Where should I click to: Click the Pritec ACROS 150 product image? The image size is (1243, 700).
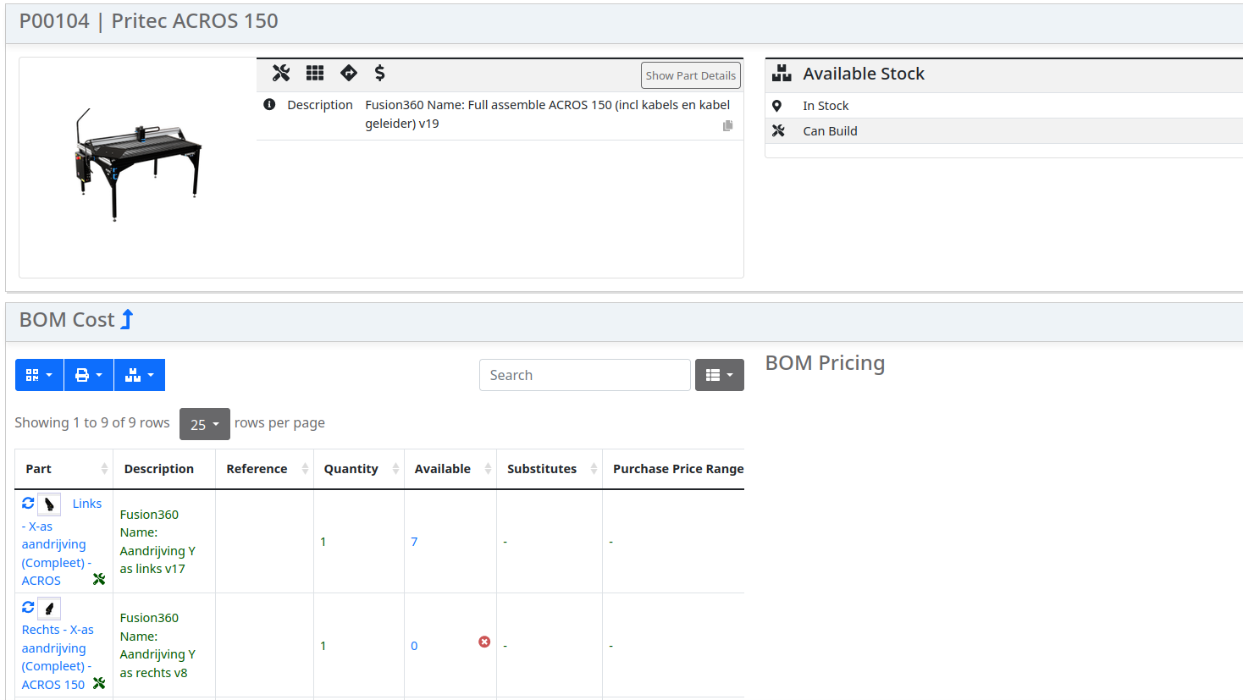coord(139,165)
